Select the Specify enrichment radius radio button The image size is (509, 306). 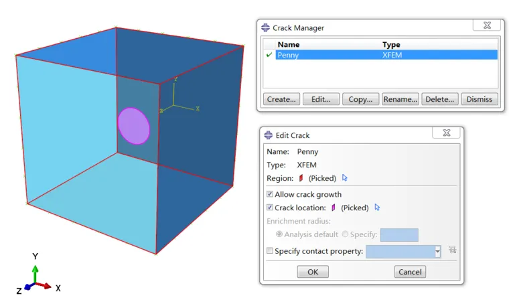pyautogui.click(x=345, y=234)
